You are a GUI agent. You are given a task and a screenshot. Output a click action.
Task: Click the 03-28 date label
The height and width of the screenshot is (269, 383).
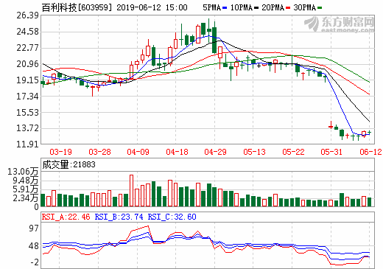click(99, 152)
